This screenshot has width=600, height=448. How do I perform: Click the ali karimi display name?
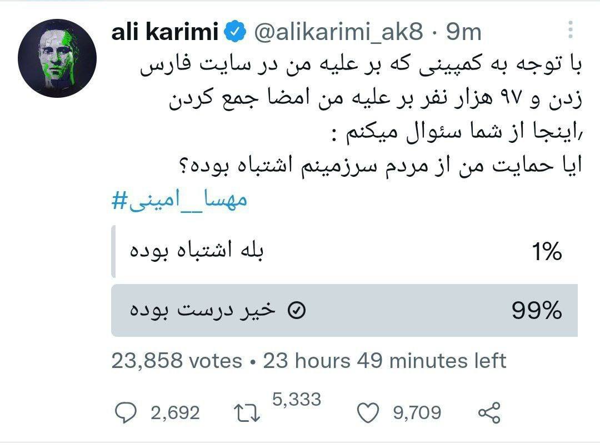[x=165, y=31]
